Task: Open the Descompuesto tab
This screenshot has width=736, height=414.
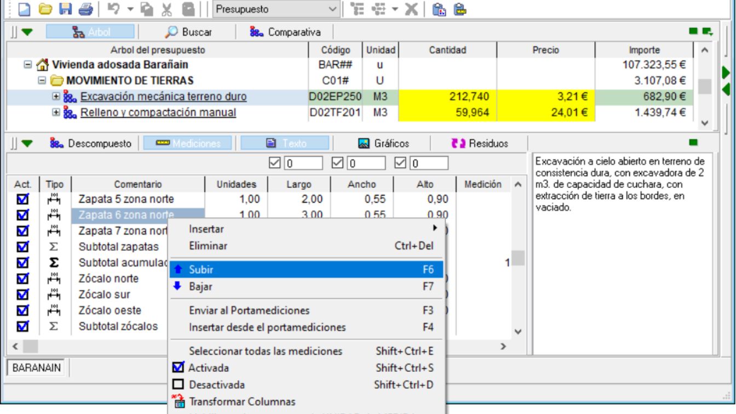Action: click(90, 143)
